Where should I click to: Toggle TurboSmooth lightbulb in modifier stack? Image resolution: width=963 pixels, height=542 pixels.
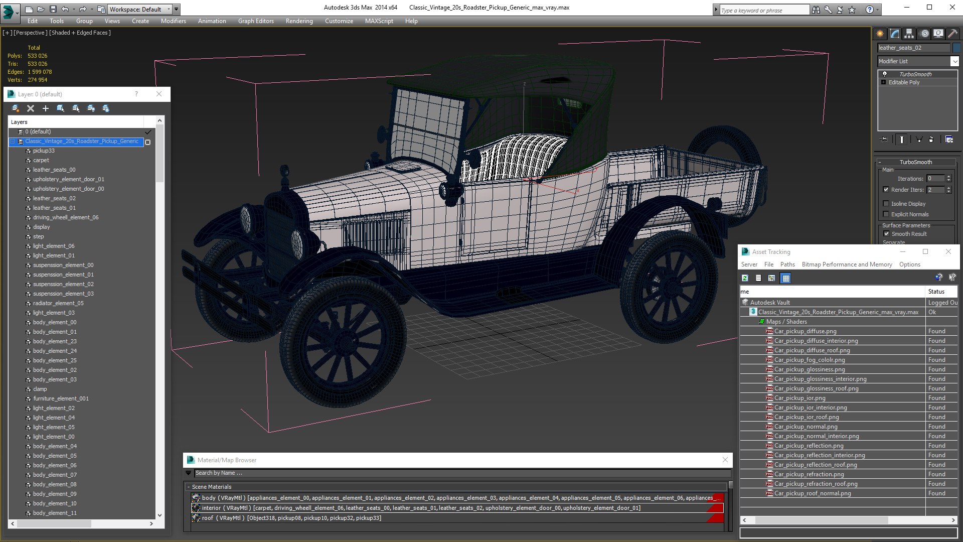click(x=885, y=74)
